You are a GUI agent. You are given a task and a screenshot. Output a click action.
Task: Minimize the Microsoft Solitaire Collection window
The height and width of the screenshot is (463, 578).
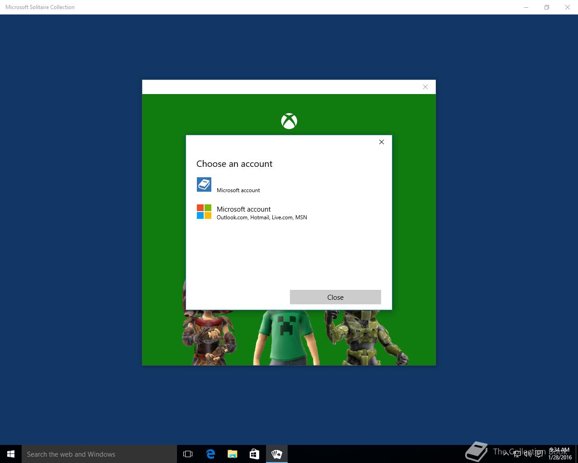[x=526, y=7]
